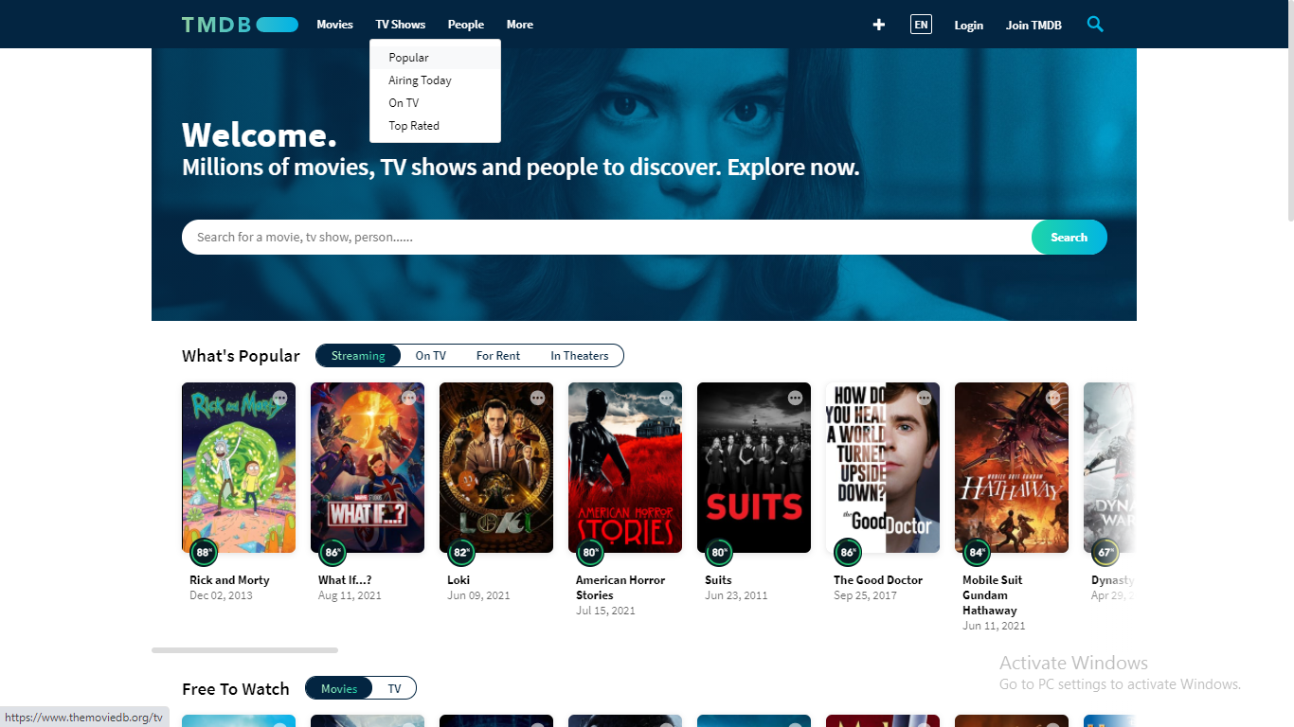
Task: Click the horizontal scrollbar under What's Popular
Action: point(244,650)
